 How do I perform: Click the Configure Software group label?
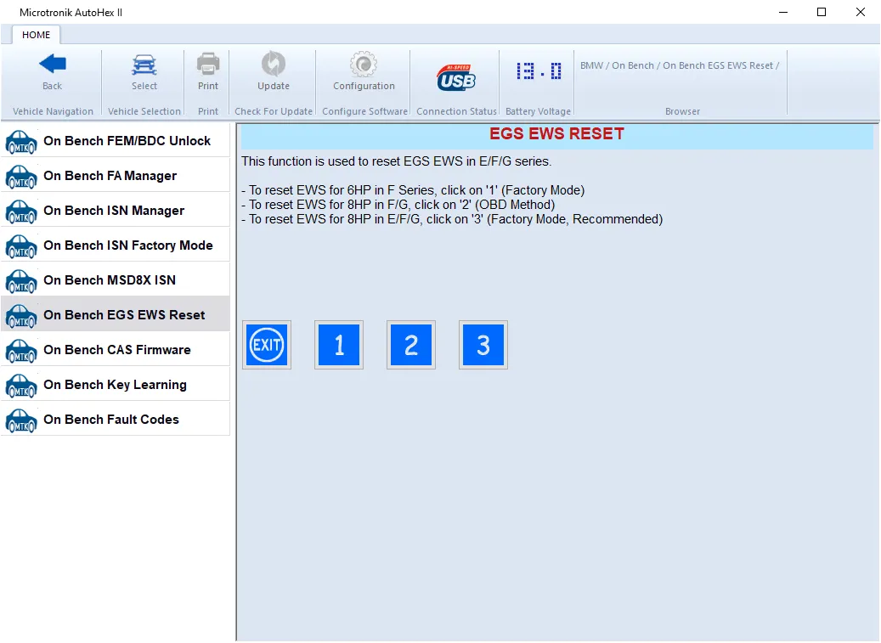(364, 111)
